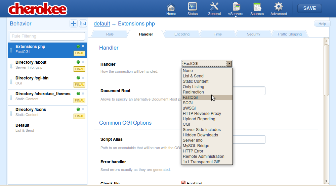This screenshot has height=186, width=336.
Task: Choose Redirection handler option
Action: (207, 92)
